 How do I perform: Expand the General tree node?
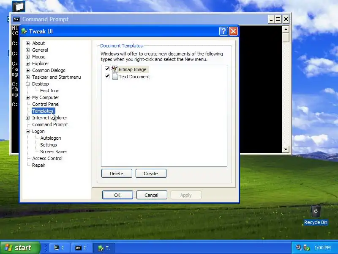pos(27,50)
